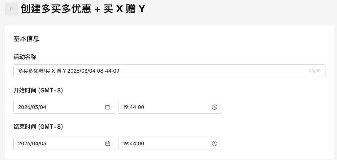The height and width of the screenshot is (160, 337).
Task: Click the end time clock icon
Action: 215,143
